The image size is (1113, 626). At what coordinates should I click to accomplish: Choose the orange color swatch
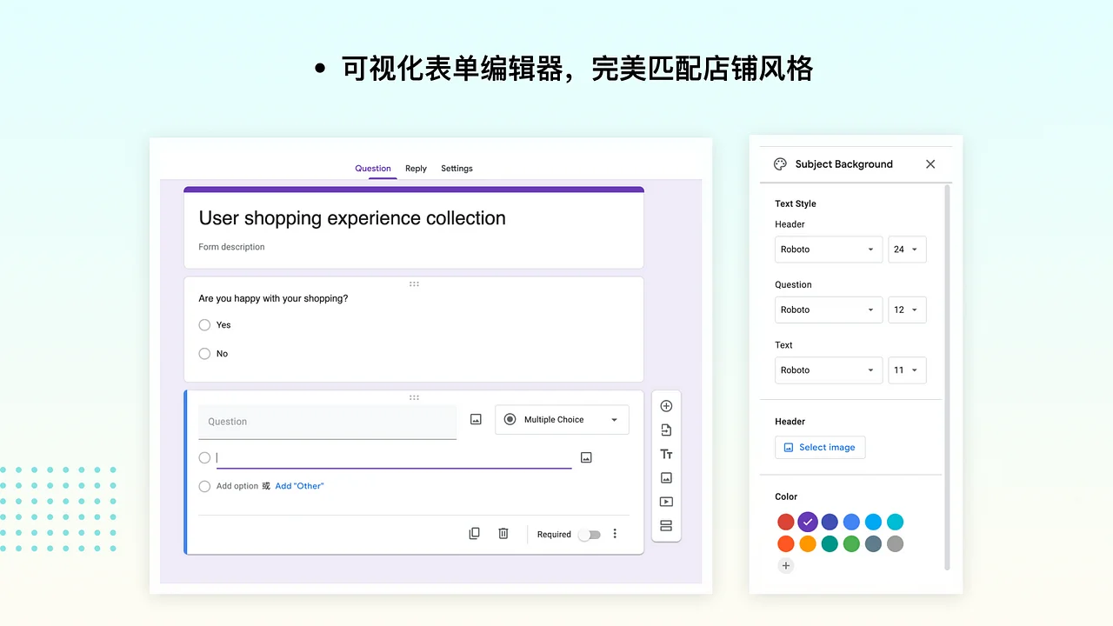[x=808, y=543]
